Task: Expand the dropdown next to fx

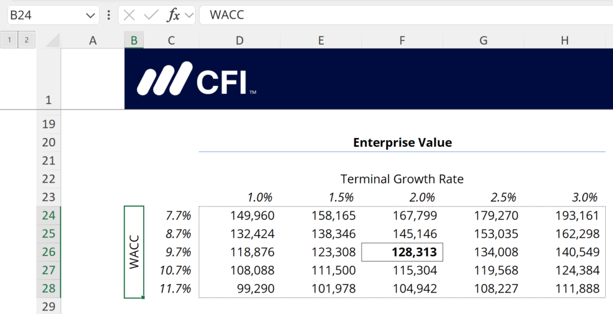Action: pos(189,16)
